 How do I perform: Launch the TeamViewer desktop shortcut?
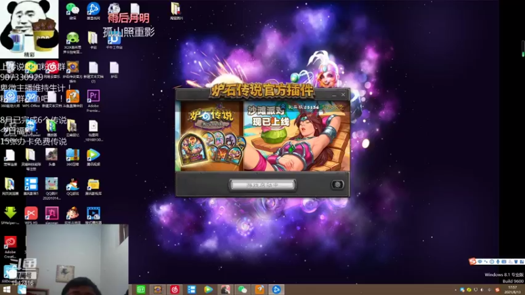point(31,128)
